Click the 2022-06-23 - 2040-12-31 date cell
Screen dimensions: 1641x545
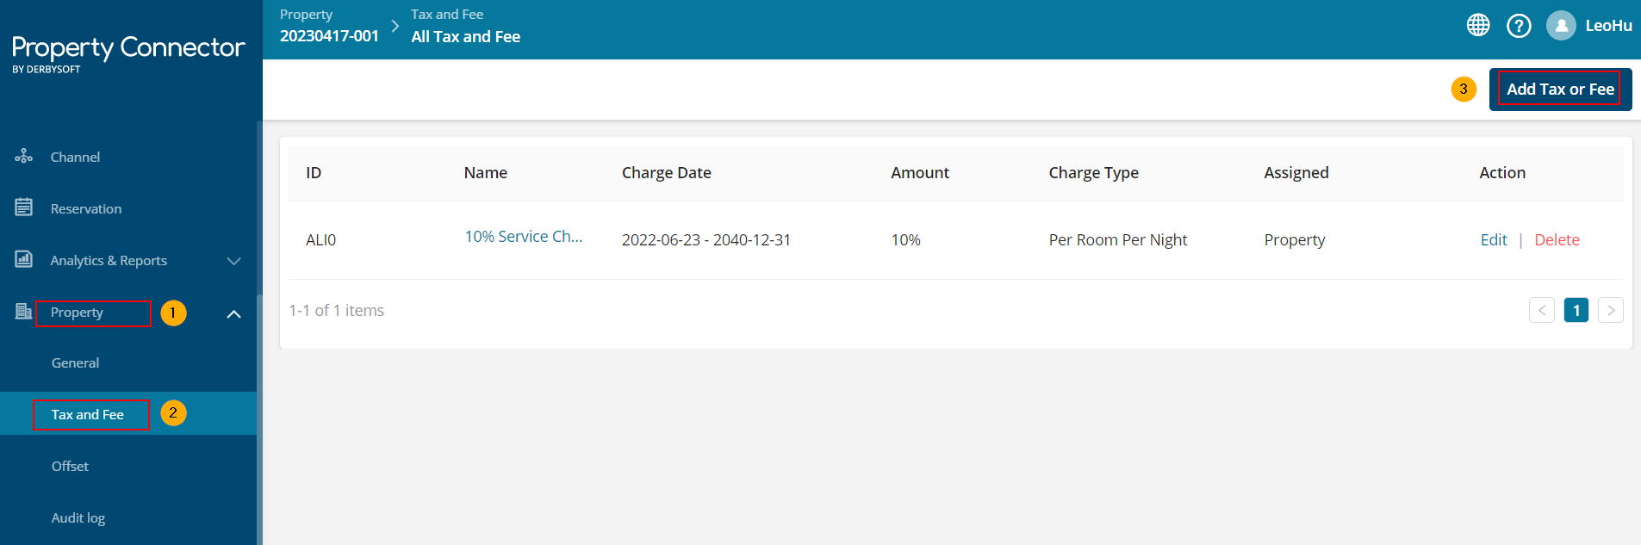(x=706, y=240)
